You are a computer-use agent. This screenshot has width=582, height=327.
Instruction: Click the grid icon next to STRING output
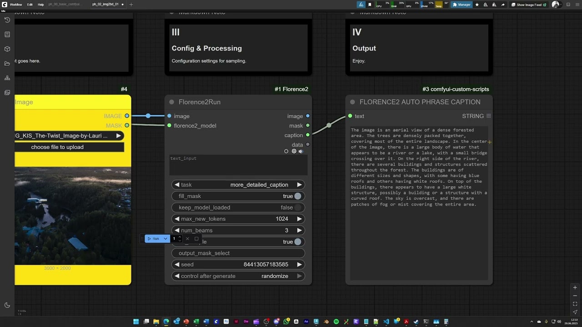click(x=488, y=116)
